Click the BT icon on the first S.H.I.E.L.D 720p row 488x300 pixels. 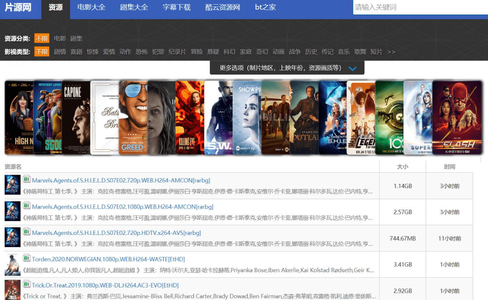(x=27, y=180)
